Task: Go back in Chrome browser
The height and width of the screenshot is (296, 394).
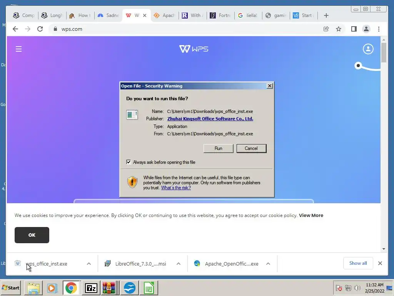Action: pos(15,29)
